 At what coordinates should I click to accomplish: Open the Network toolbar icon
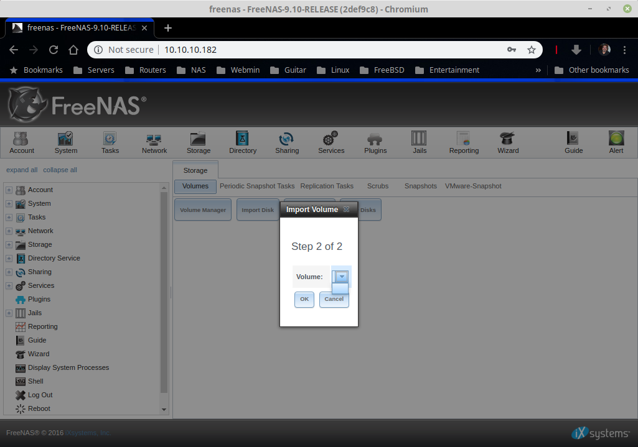pos(154,142)
